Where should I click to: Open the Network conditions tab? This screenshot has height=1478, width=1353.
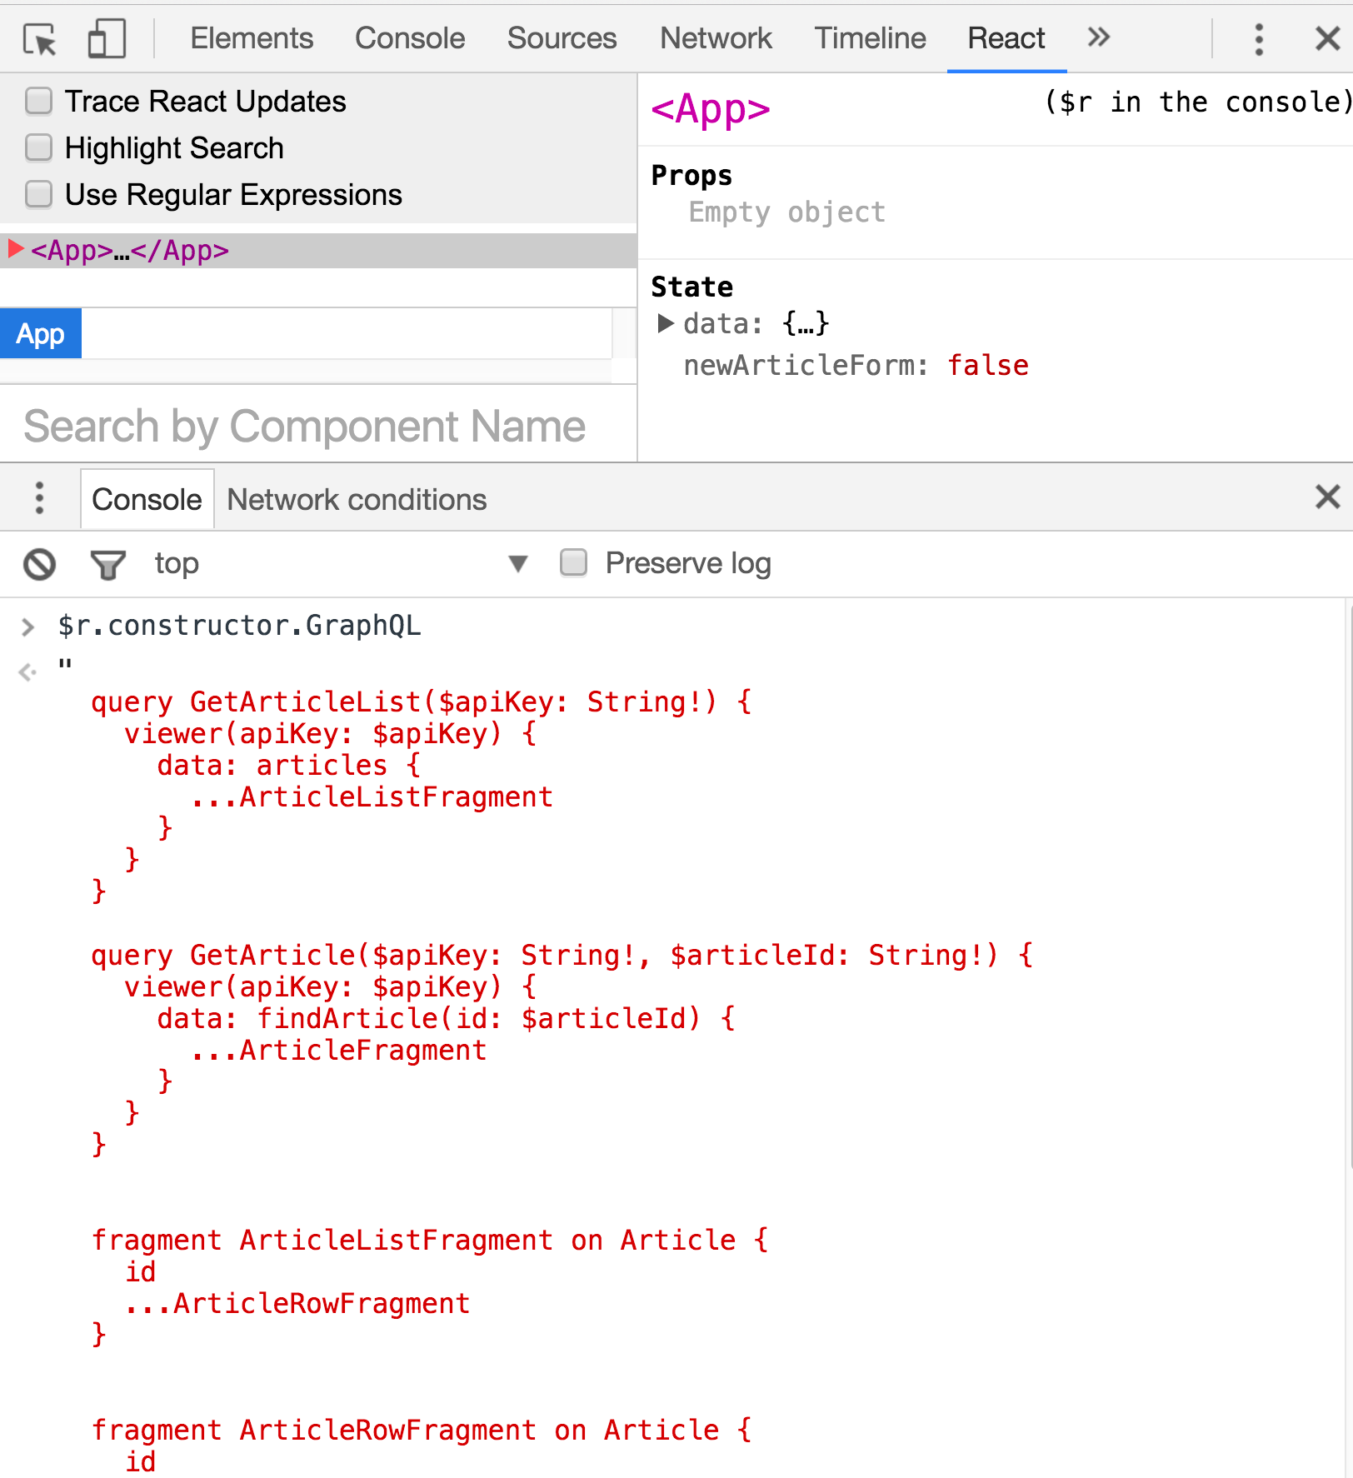[x=356, y=498]
